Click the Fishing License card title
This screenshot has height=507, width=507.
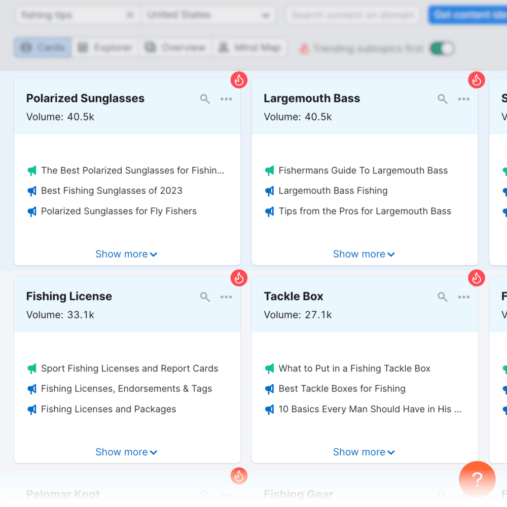(x=69, y=296)
